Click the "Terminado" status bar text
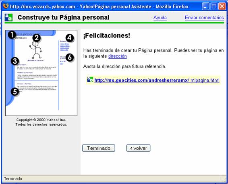The height and width of the screenshot is (184, 228). click(13, 179)
